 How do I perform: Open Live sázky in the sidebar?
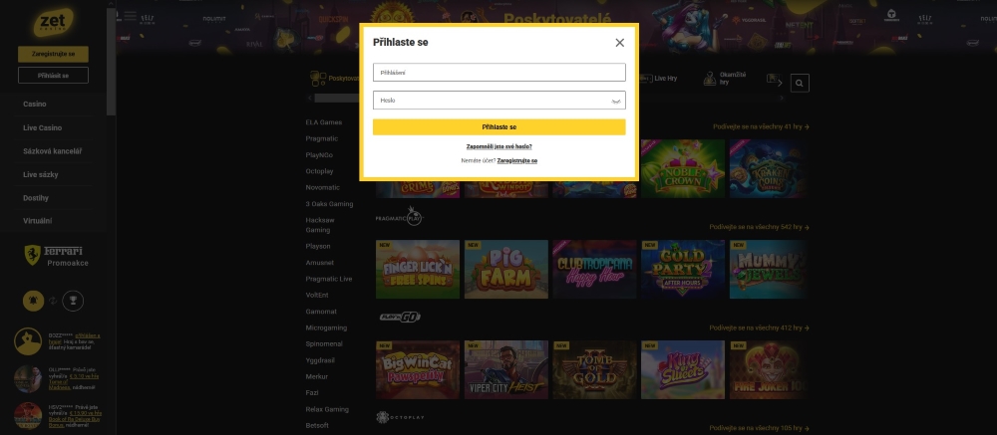point(41,174)
